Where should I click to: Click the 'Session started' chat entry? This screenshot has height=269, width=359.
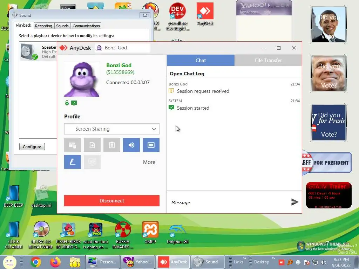193,108
